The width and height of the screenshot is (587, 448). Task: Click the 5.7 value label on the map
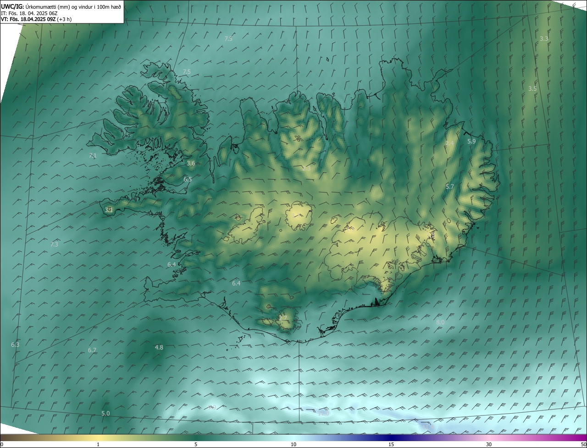(450, 187)
